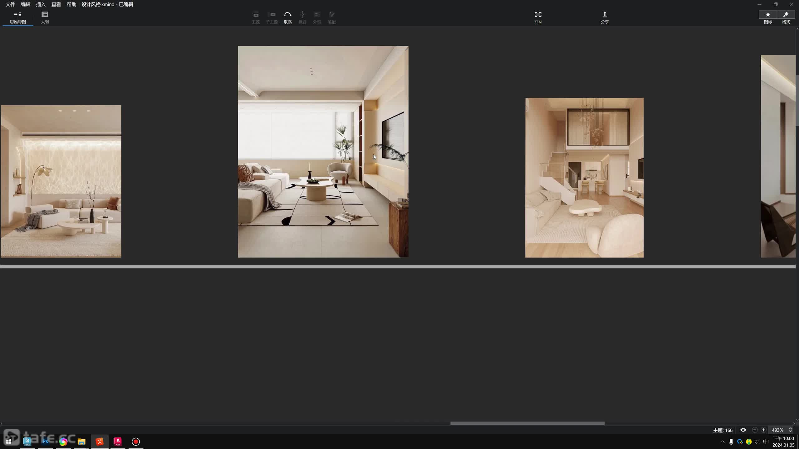Toggle the 中 input method indicator
The image size is (799, 449).
coord(766,442)
